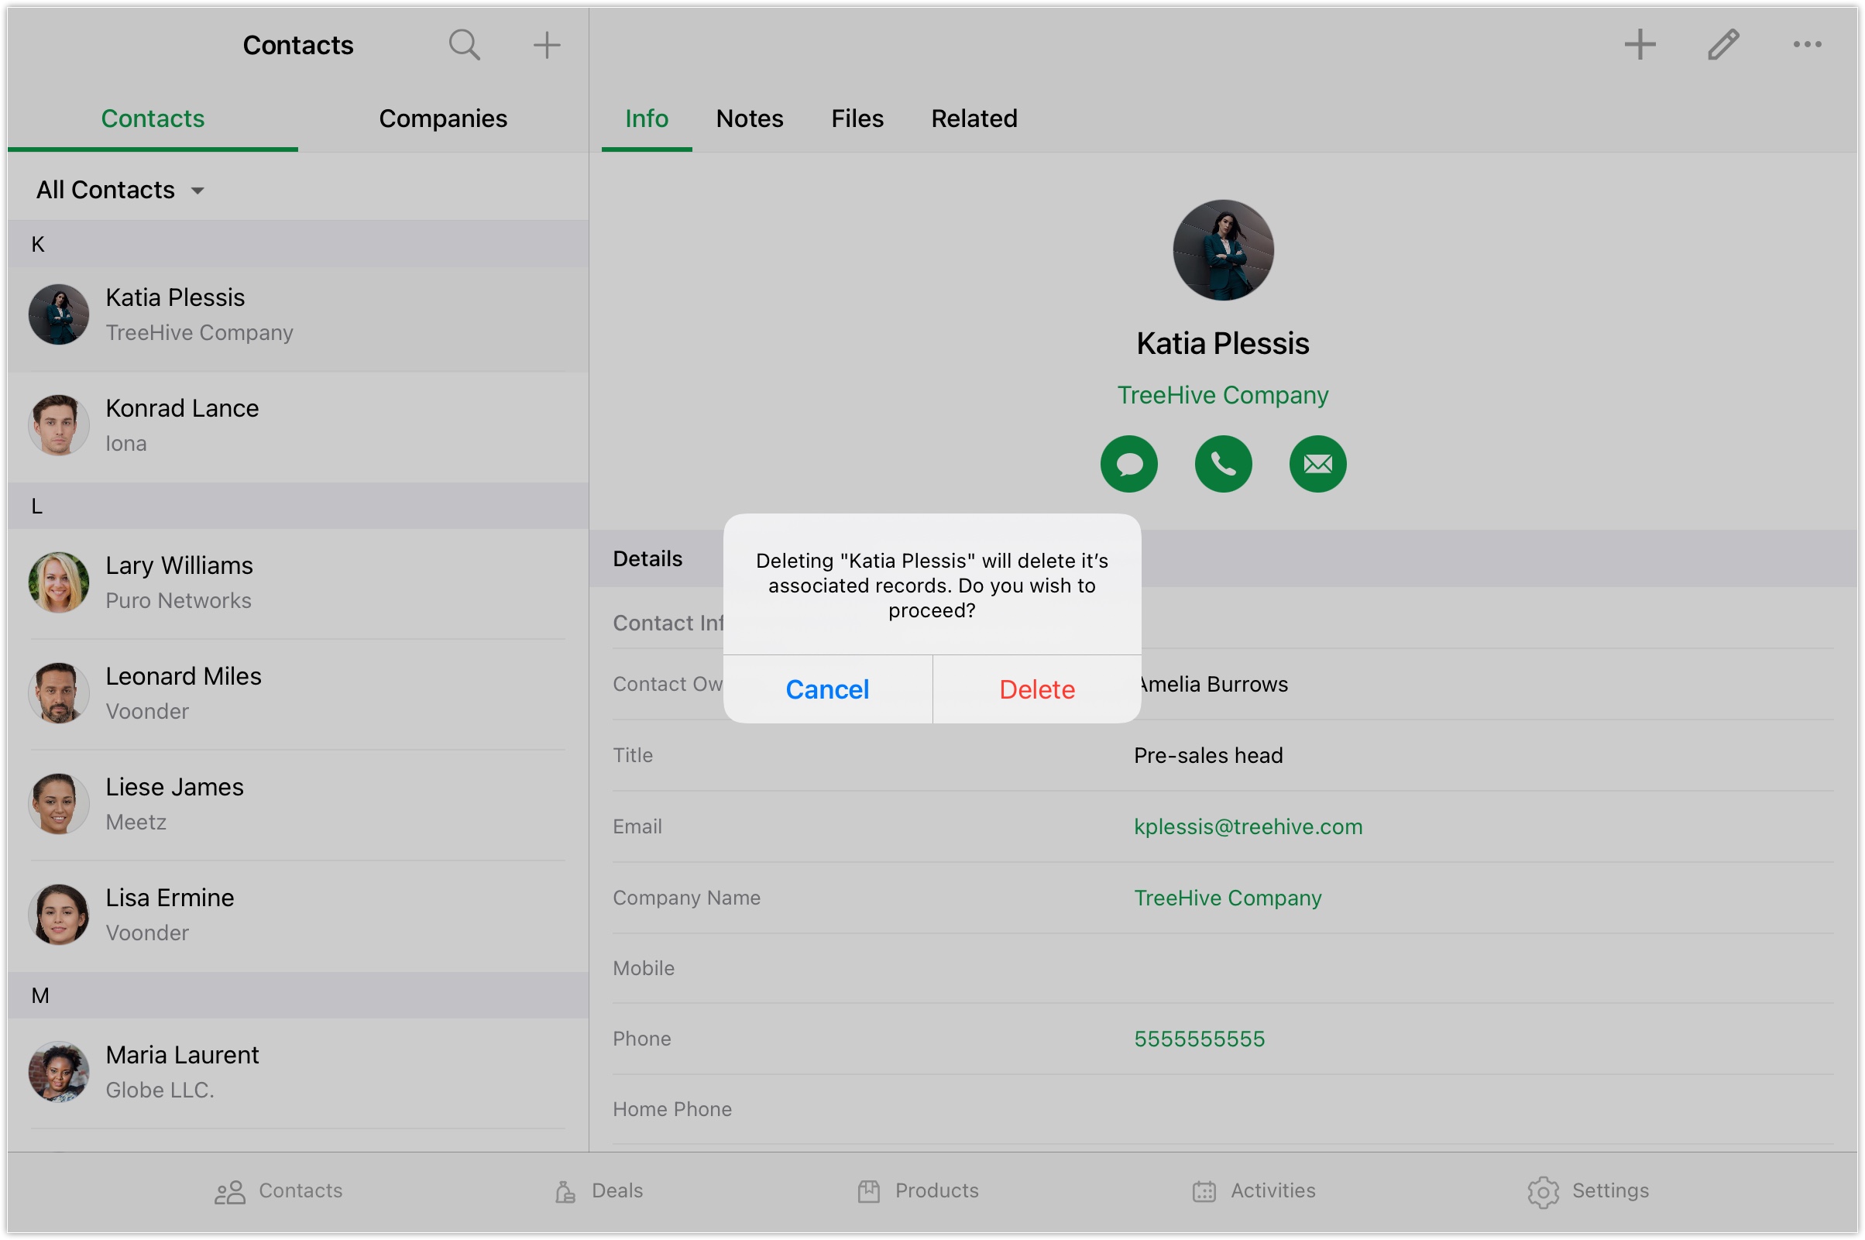Open Settings from the bottom bar
This screenshot has width=1865, height=1240.
pos(1588,1190)
